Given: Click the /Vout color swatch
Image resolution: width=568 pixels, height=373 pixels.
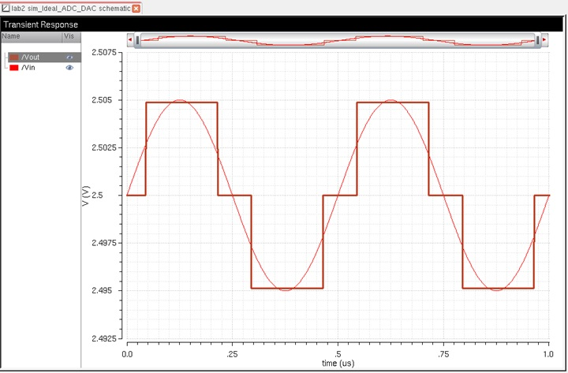Looking at the screenshot, I should point(13,58).
